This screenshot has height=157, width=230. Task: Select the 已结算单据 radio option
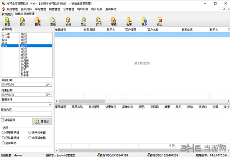point(3,138)
